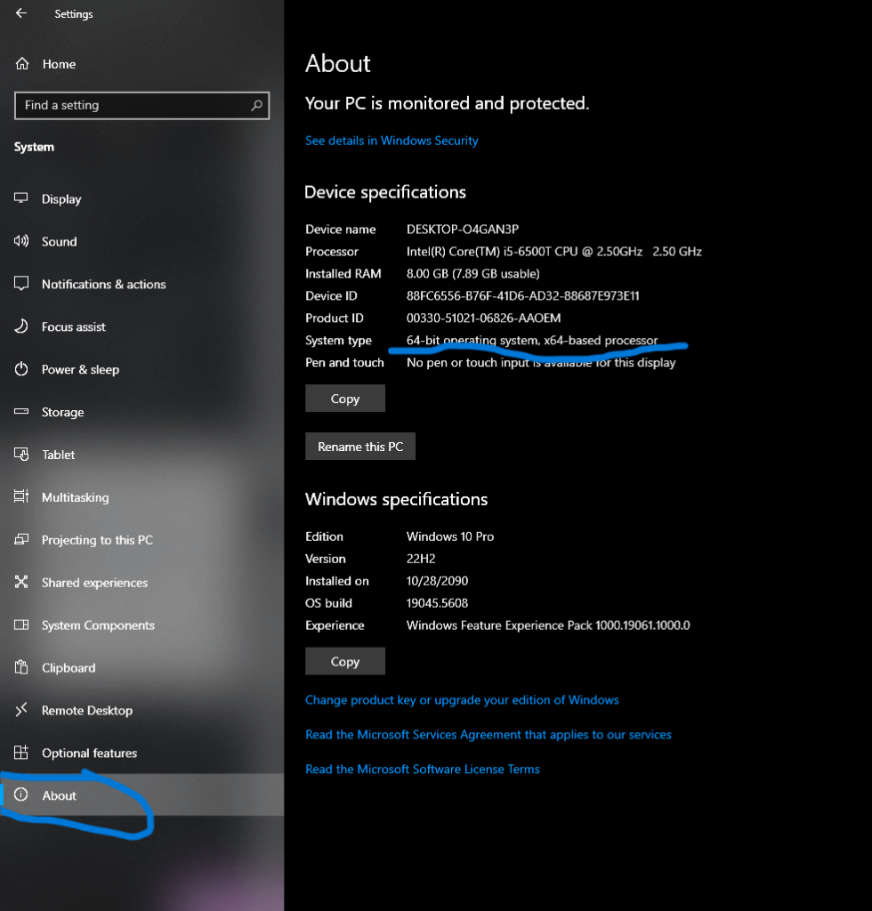Open System Components page
The width and height of the screenshot is (872, 911).
[141, 625]
